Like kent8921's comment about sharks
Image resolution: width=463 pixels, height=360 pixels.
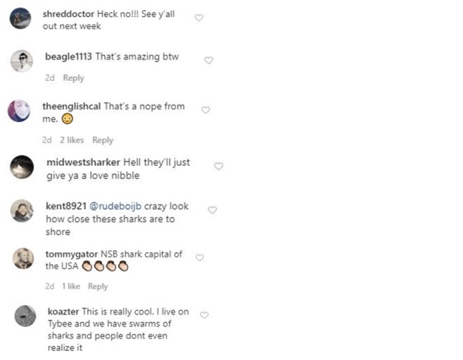pos(213,210)
